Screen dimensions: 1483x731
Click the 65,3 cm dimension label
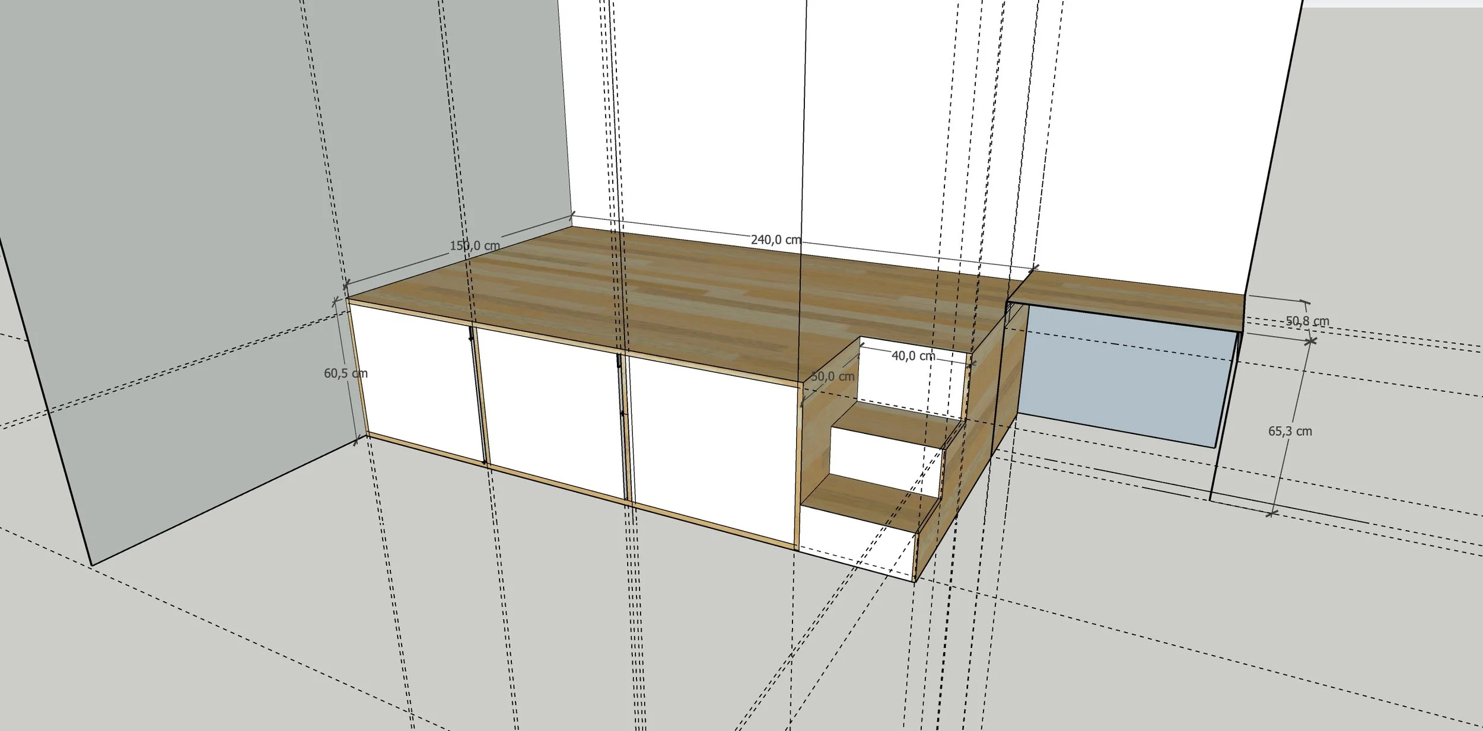[1290, 432]
